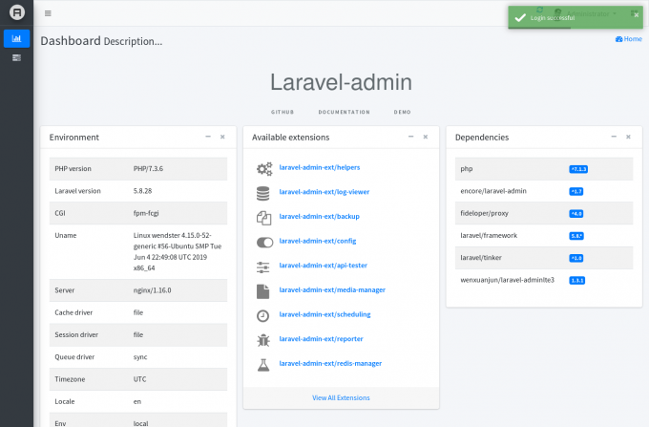Click the Laravel-admin logo in sidebar
The width and height of the screenshot is (649, 427).
pos(17,12)
